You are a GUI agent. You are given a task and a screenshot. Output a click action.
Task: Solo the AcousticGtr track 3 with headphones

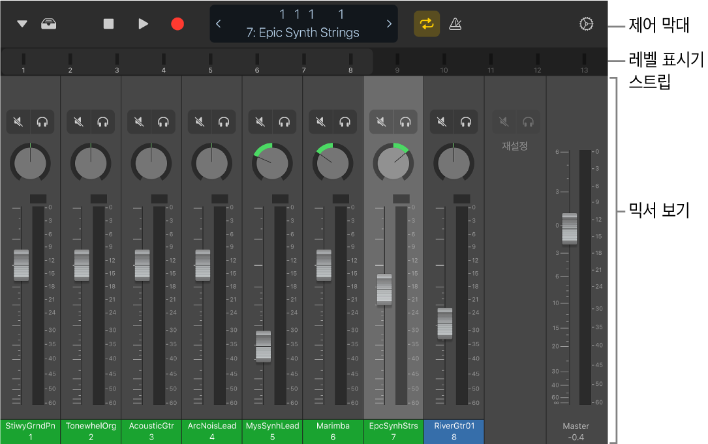[x=163, y=122]
